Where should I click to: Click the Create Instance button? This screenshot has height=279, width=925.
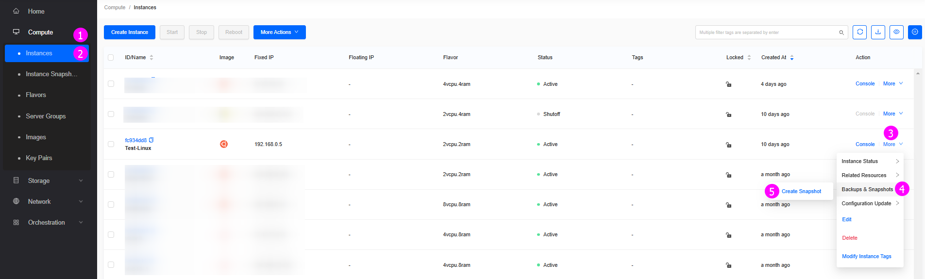pyautogui.click(x=130, y=32)
